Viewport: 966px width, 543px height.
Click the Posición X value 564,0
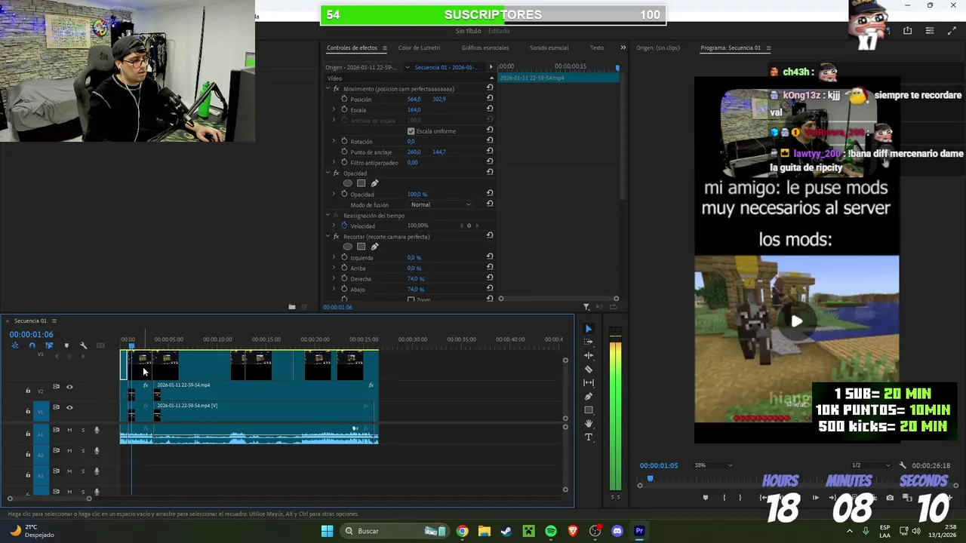[x=414, y=99]
